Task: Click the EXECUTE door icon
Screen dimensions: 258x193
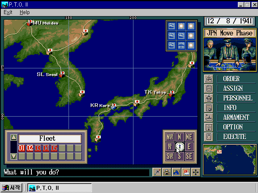Action: click(209, 137)
